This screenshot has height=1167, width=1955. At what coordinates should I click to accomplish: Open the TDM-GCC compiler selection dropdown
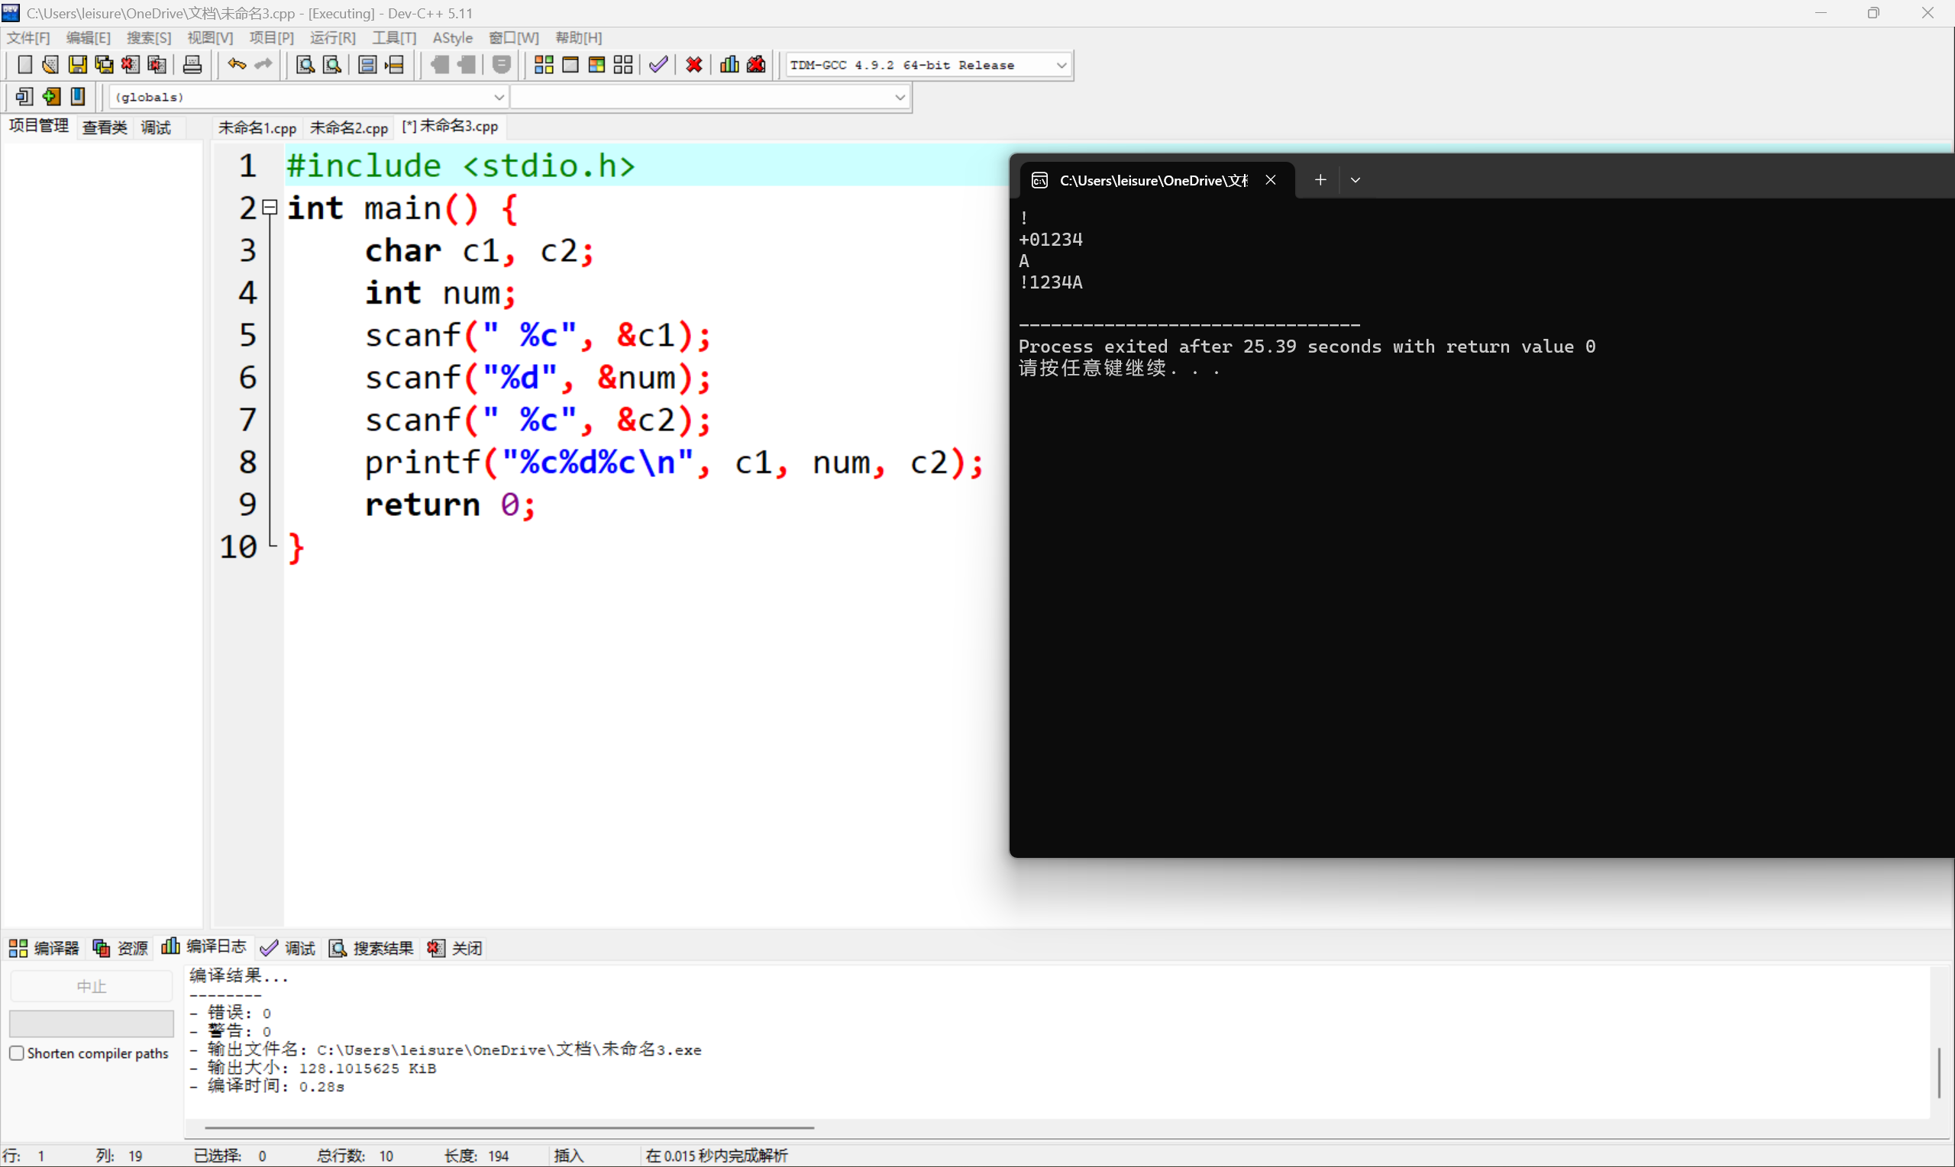pos(1062,64)
